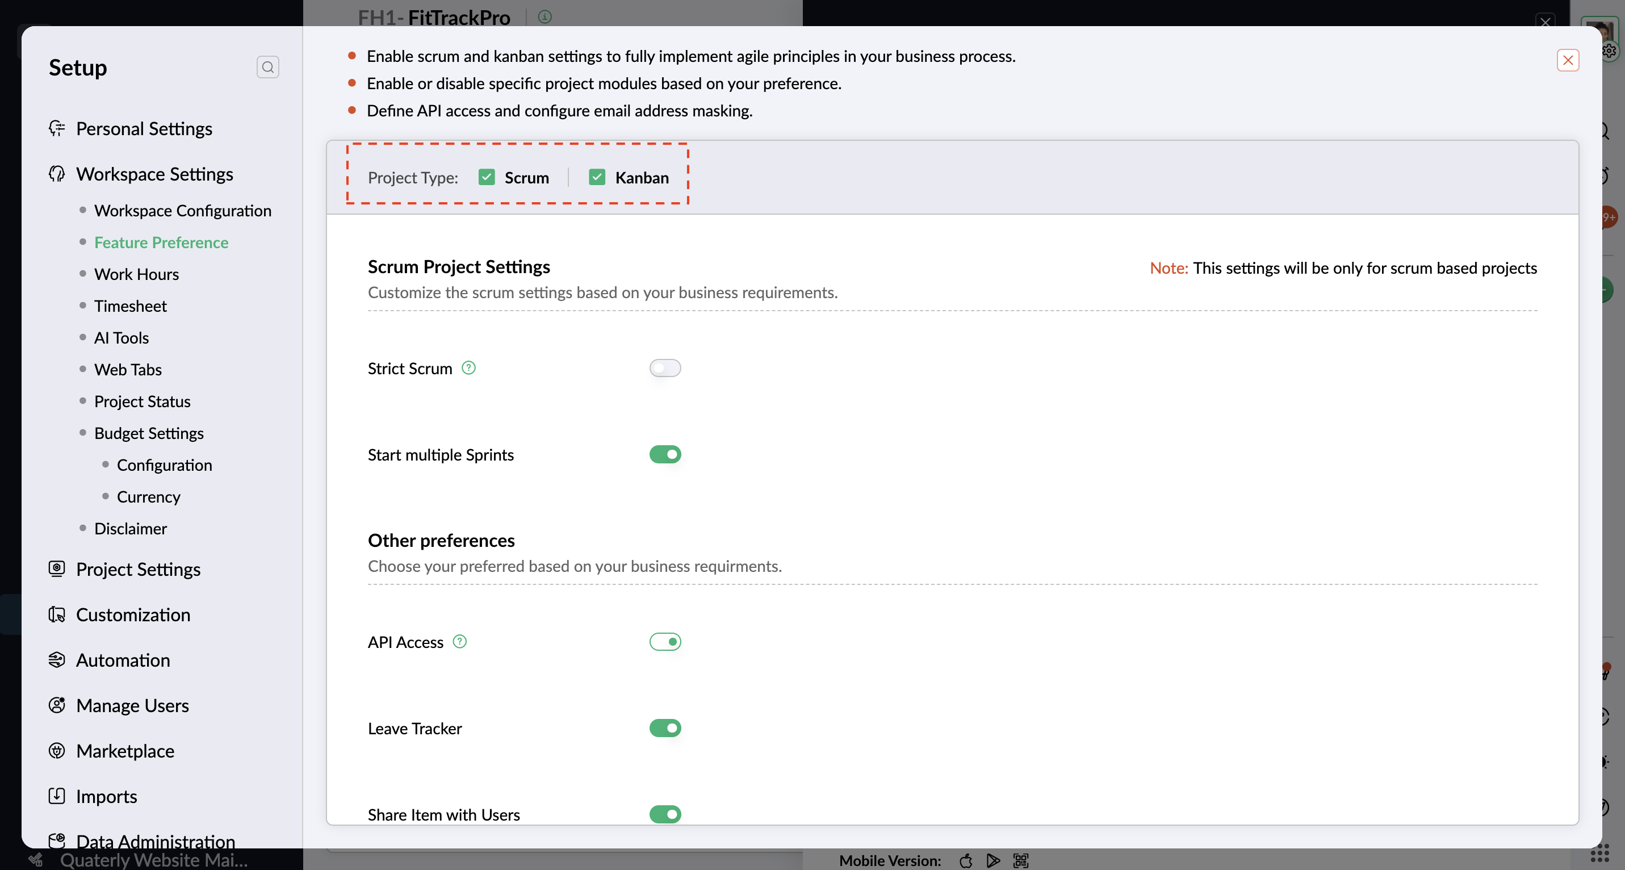Expand the Project Settings section
This screenshot has width=1625, height=870.
click(x=138, y=569)
